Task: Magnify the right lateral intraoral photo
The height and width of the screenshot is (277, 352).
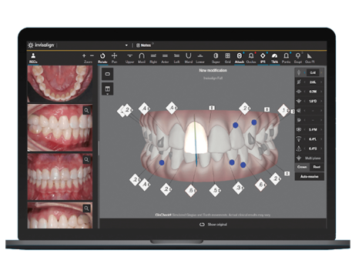Action: coord(86,111)
